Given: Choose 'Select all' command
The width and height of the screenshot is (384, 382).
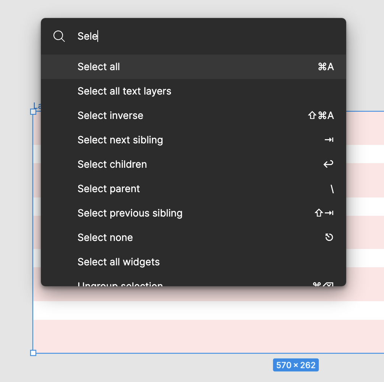Looking at the screenshot, I should [99, 67].
